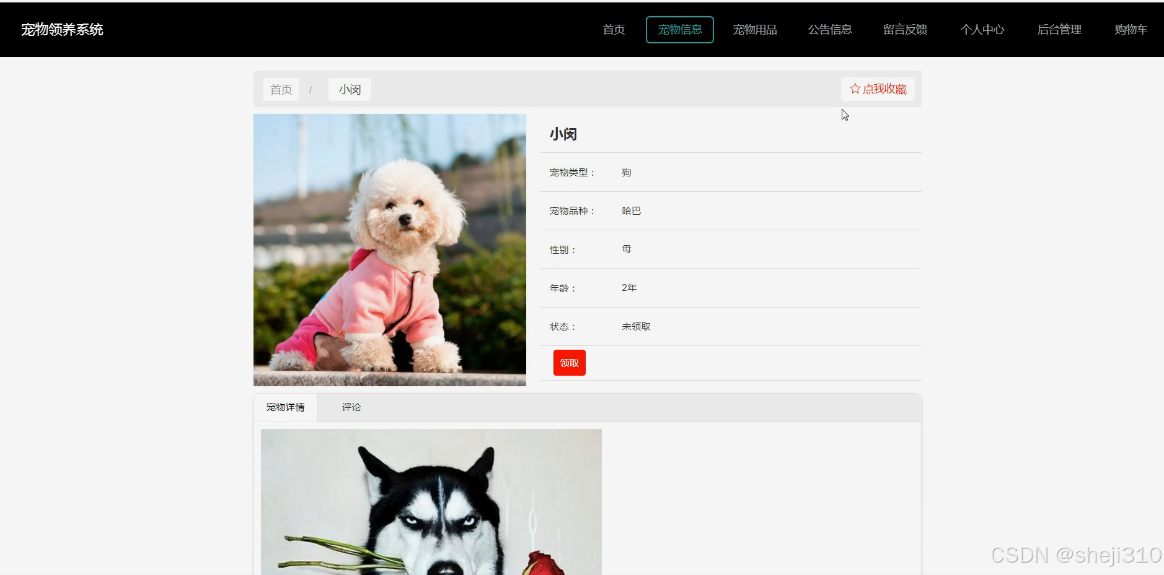The width and height of the screenshot is (1164, 575).
Task: Click the 小闵 breadcrumb item
Action: [x=350, y=90]
